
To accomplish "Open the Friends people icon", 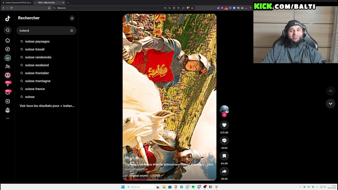I will coord(8,66).
